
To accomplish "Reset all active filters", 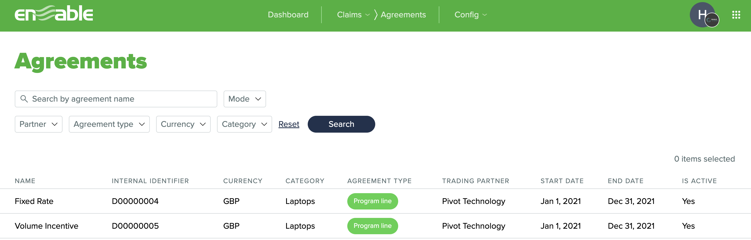I will point(289,124).
